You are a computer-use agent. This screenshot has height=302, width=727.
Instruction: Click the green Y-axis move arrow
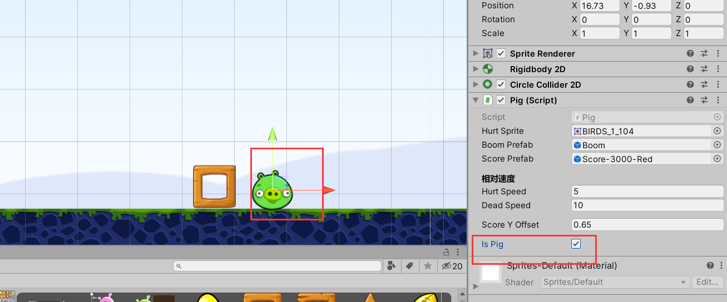click(x=273, y=134)
